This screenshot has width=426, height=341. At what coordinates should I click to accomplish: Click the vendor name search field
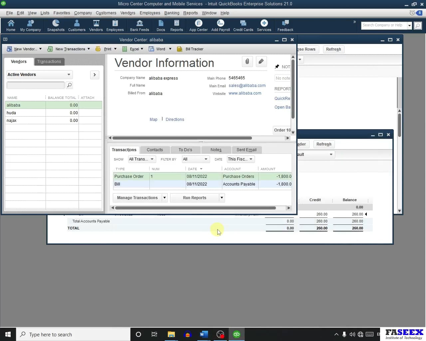(36, 85)
